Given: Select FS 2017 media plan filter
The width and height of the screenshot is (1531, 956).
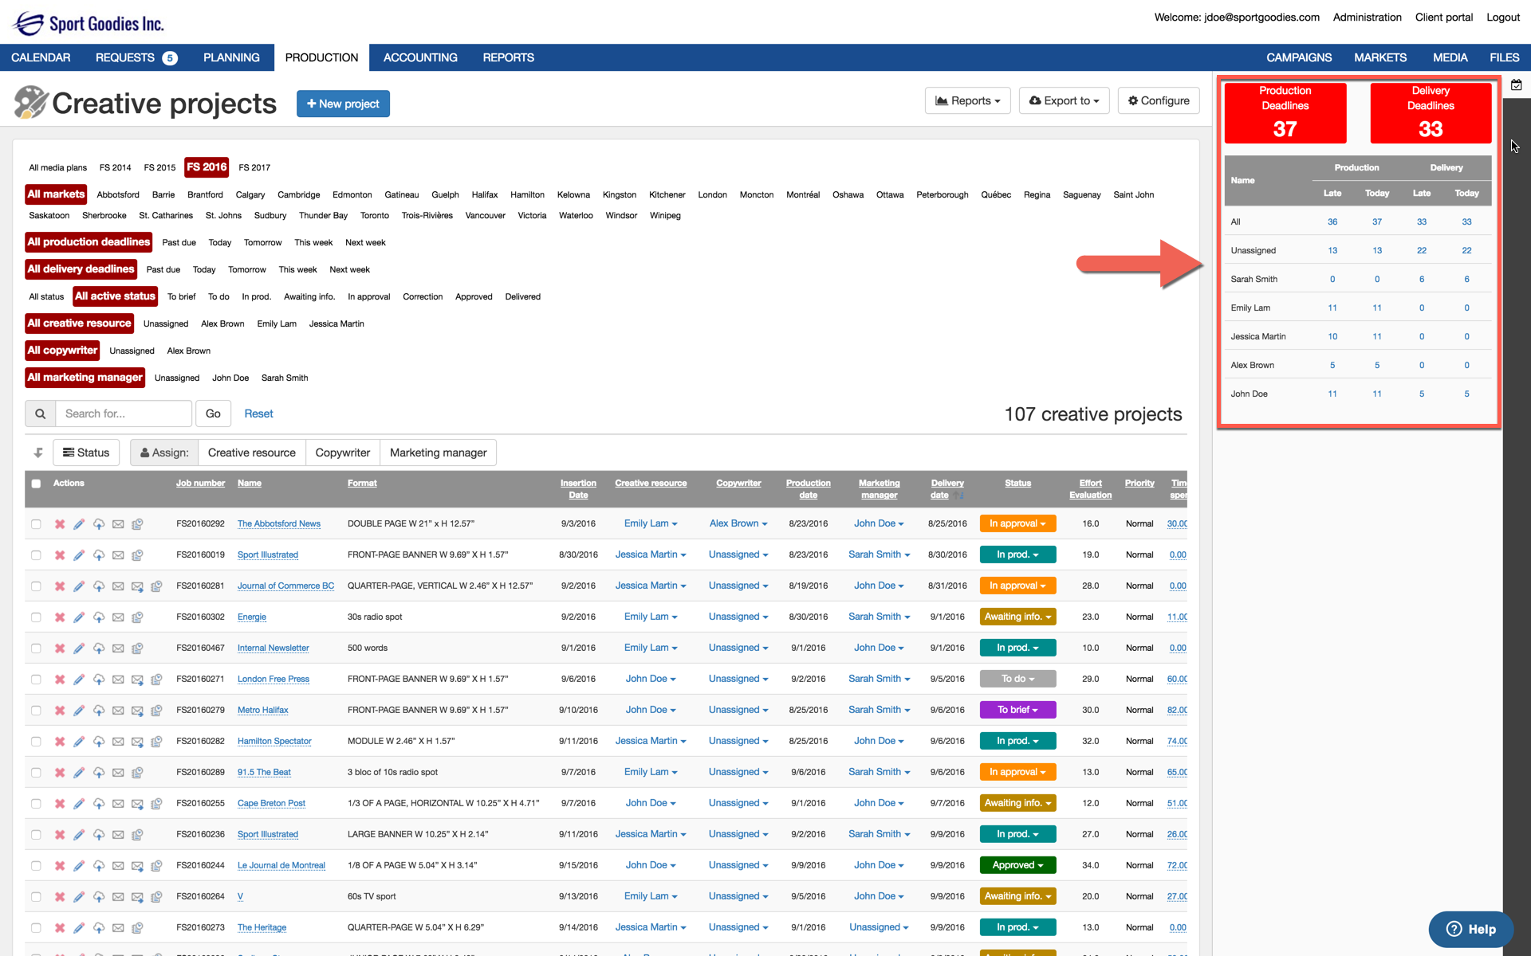Looking at the screenshot, I should pos(254,167).
